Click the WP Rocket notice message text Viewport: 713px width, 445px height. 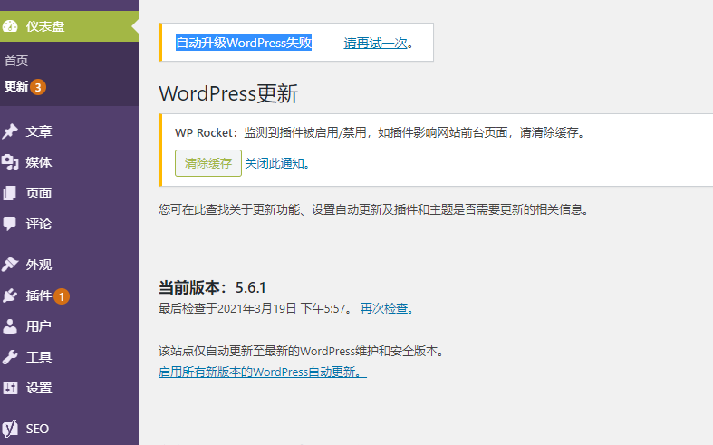click(x=381, y=132)
